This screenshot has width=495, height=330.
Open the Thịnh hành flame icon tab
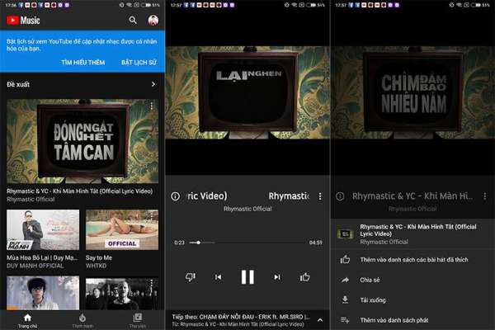coord(82,319)
